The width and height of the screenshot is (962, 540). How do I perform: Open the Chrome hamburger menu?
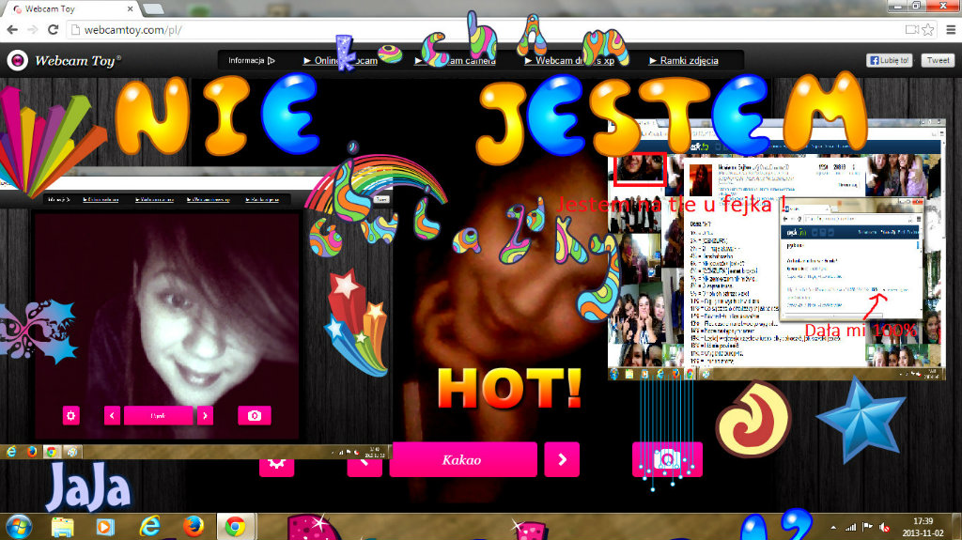click(951, 29)
